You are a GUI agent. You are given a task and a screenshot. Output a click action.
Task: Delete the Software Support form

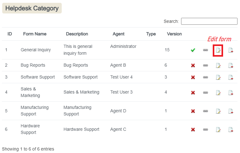[x=231, y=77]
